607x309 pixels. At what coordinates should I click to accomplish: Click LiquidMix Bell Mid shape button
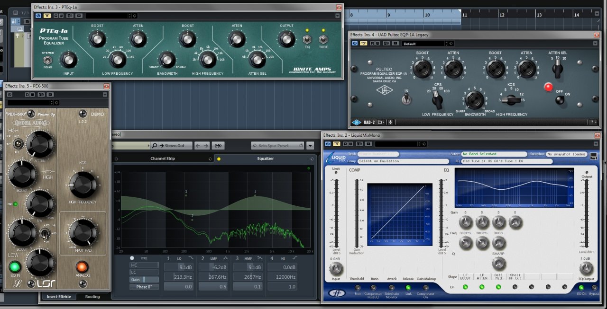498,276
